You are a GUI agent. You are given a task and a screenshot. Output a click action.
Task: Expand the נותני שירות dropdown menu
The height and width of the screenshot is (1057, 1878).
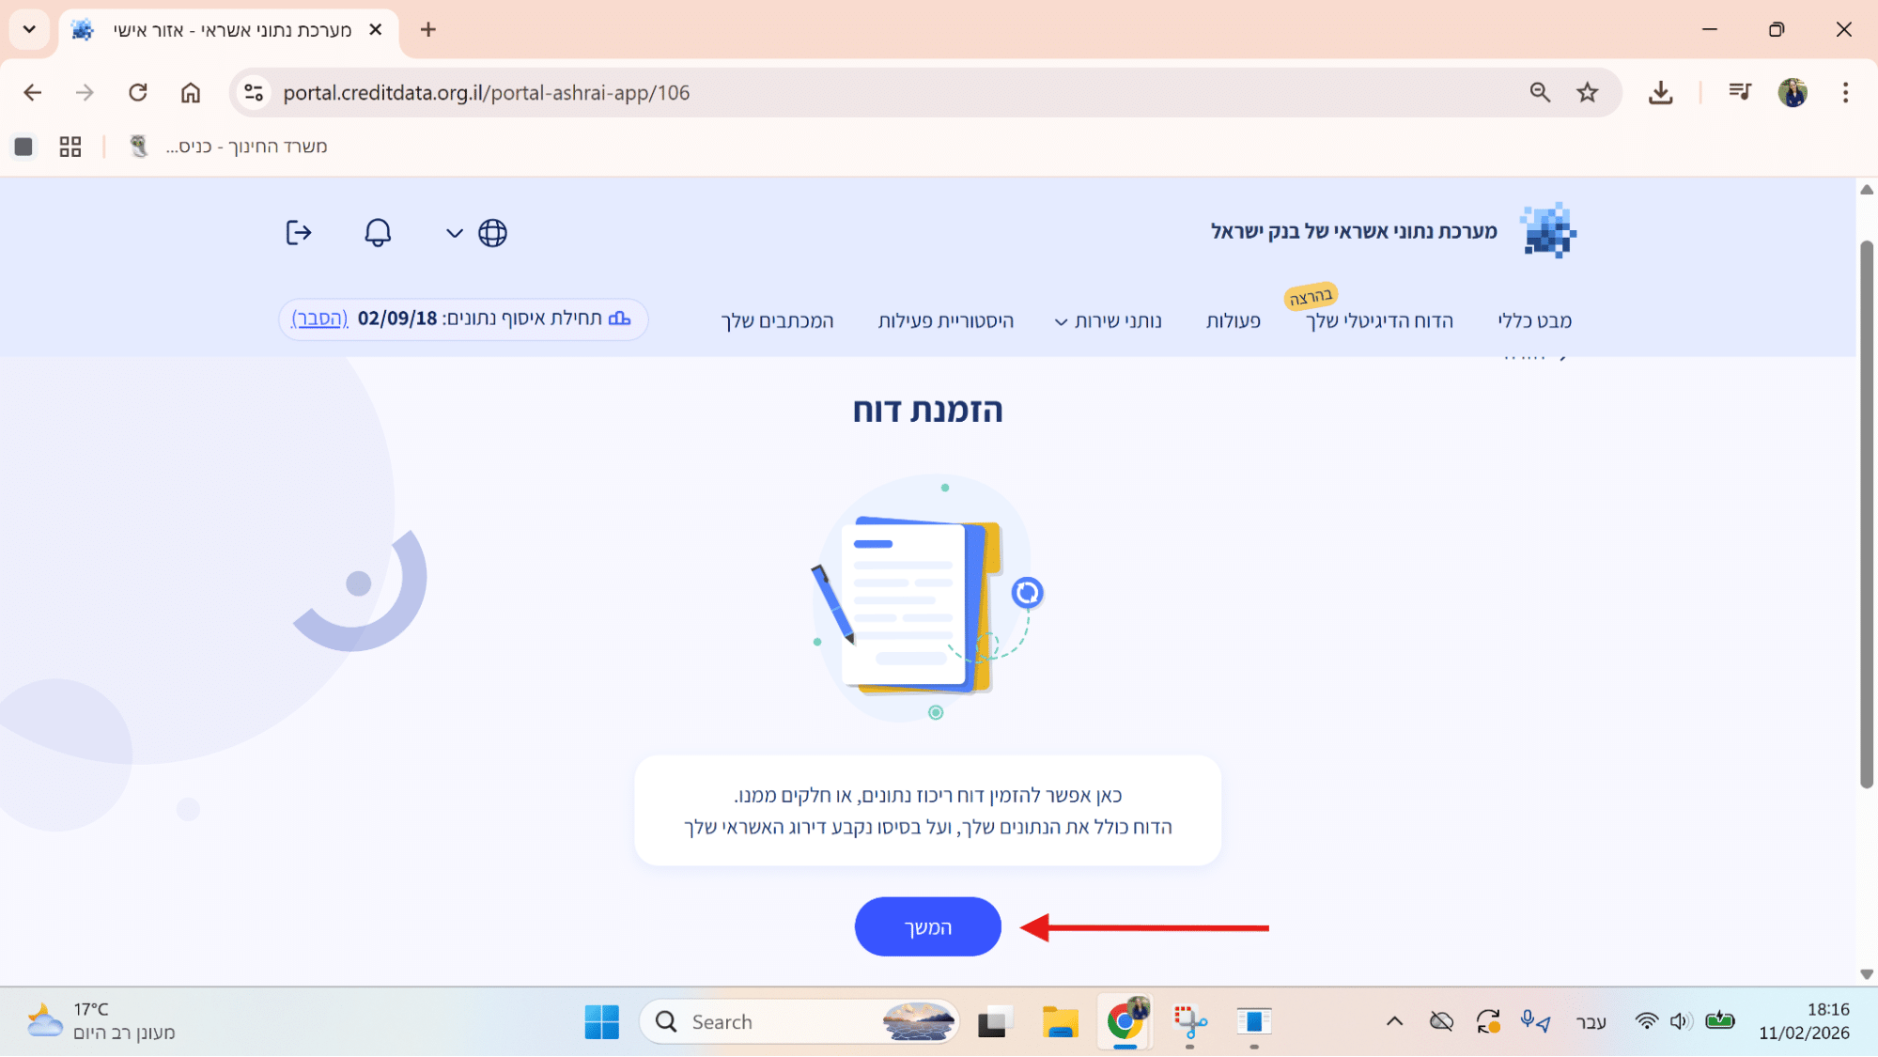(1108, 320)
